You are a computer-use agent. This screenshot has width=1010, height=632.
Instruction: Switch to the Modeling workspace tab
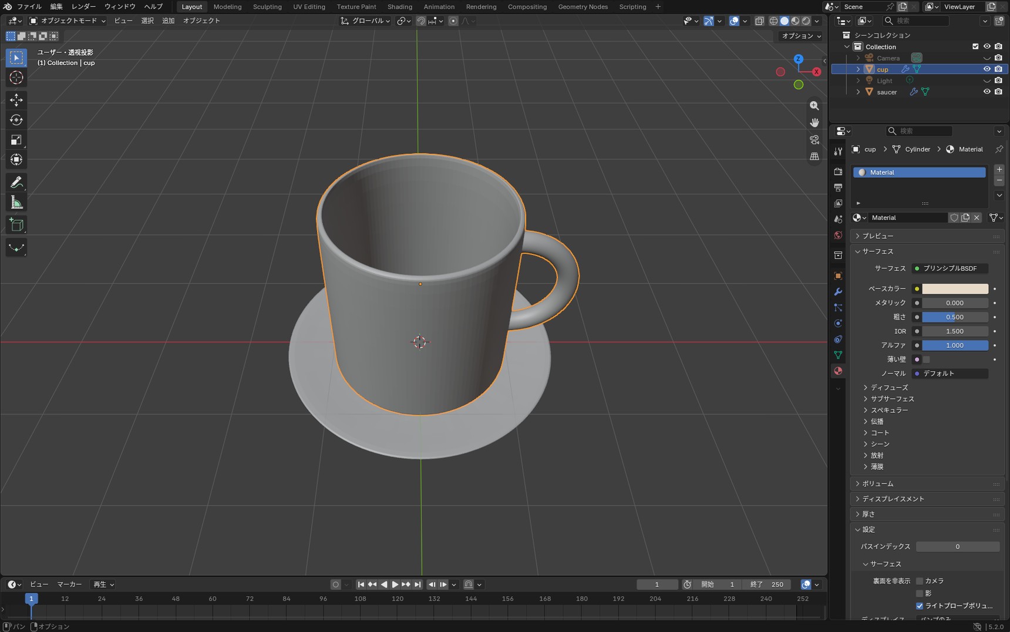click(227, 6)
